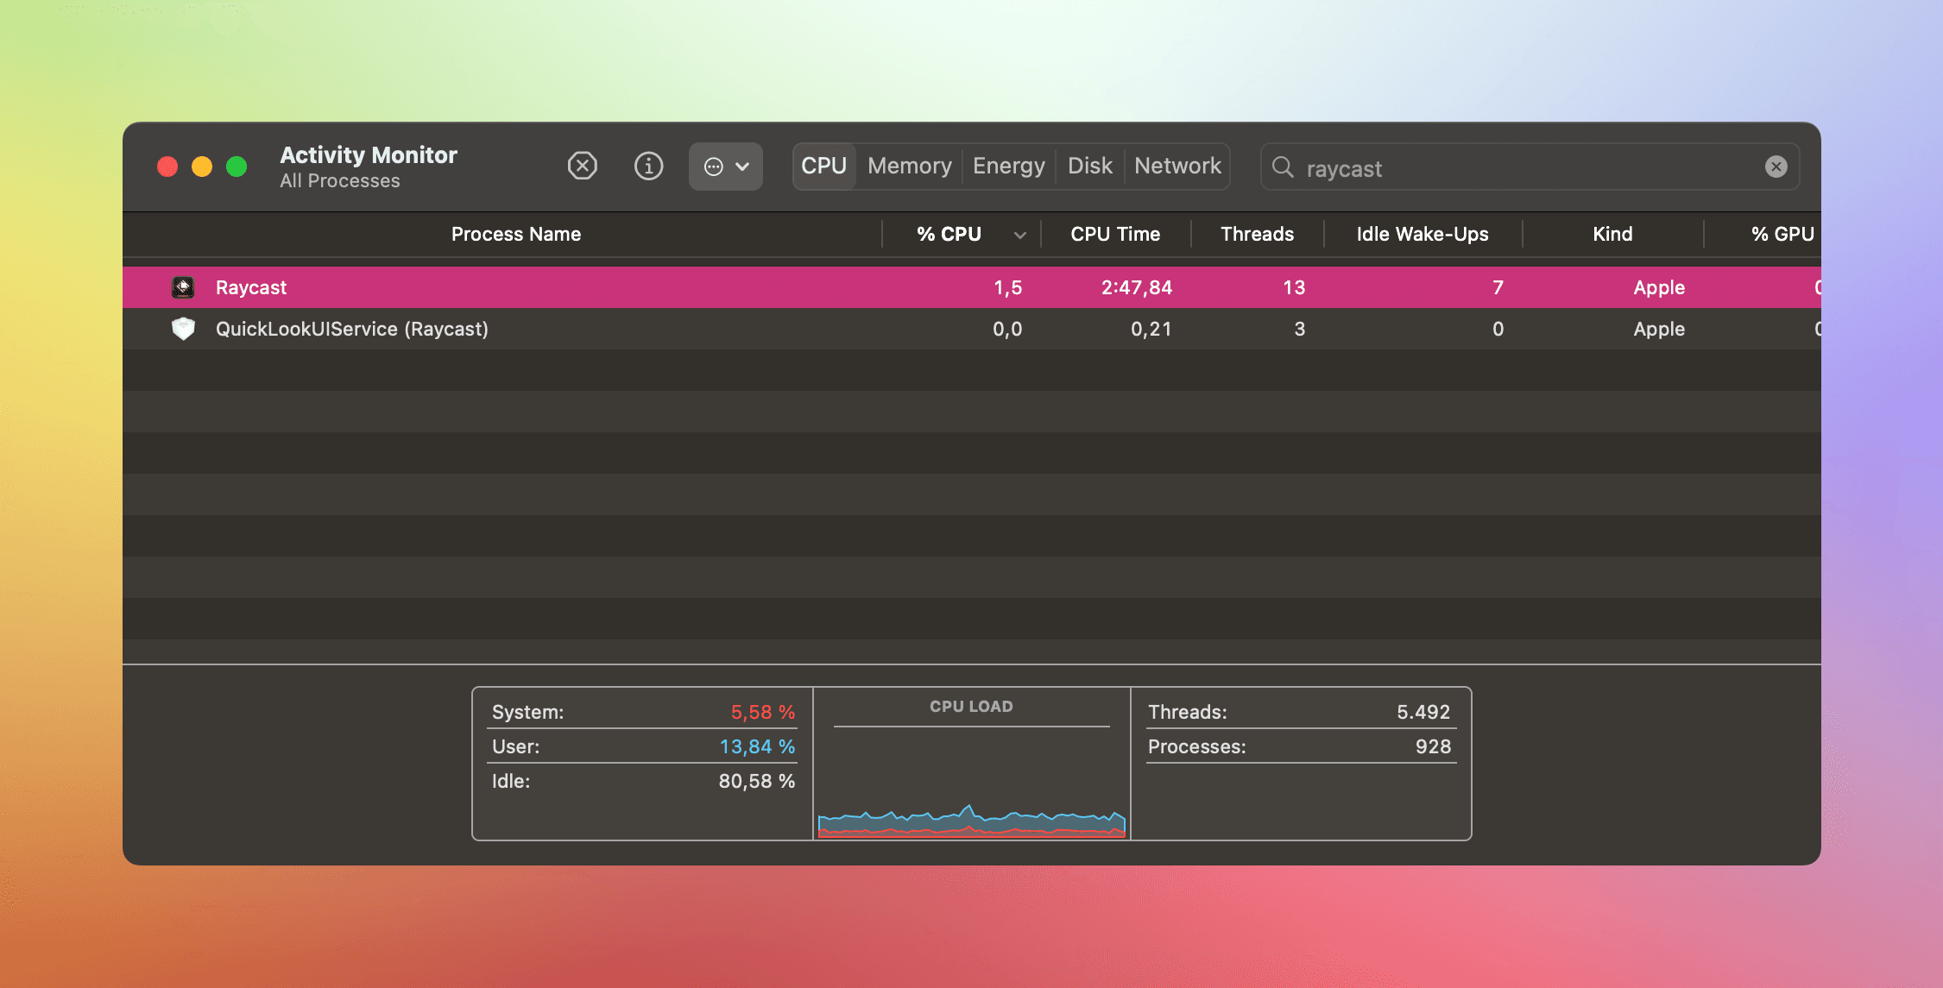Image resolution: width=1943 pixels, height=988 pixels.
Task: Click the Activity Monitor app title
Action: pos(369,155)
